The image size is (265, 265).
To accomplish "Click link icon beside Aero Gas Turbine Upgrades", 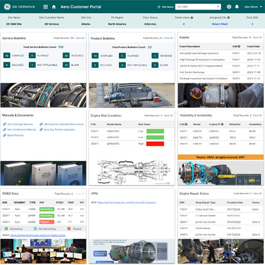I will [41, 129].
